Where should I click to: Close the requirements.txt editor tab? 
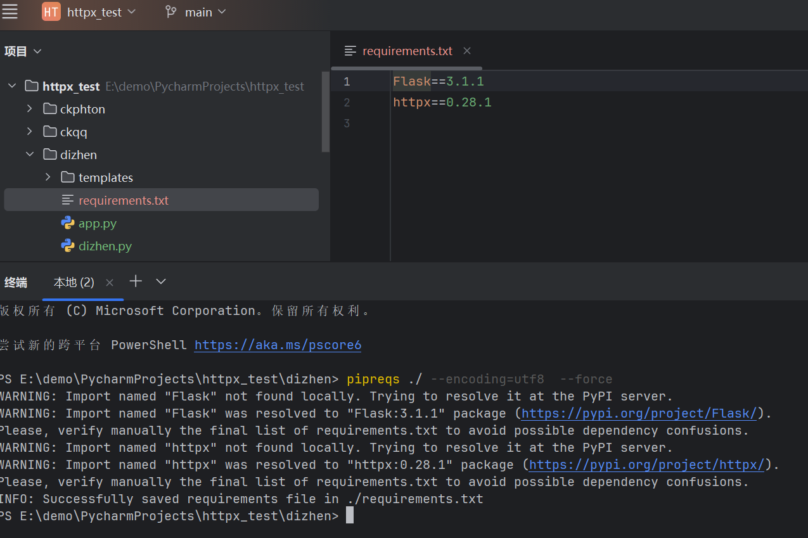click(x=467, y=51)
